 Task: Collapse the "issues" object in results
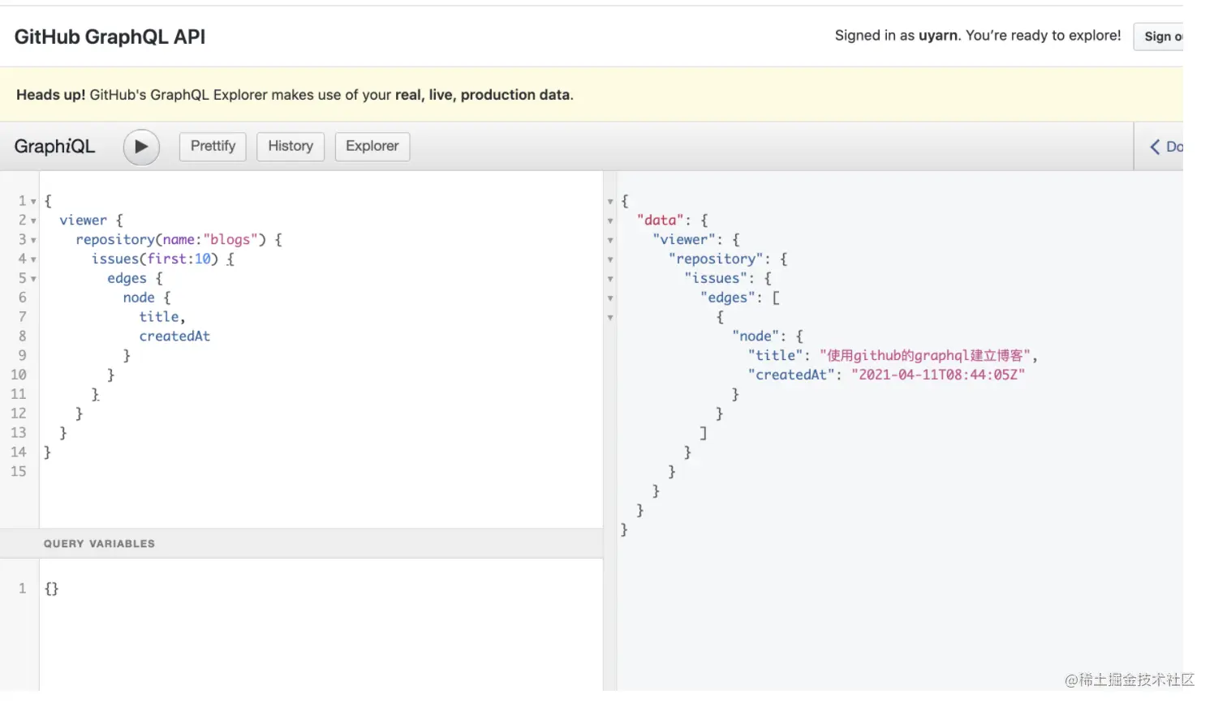tap(610, 279)
